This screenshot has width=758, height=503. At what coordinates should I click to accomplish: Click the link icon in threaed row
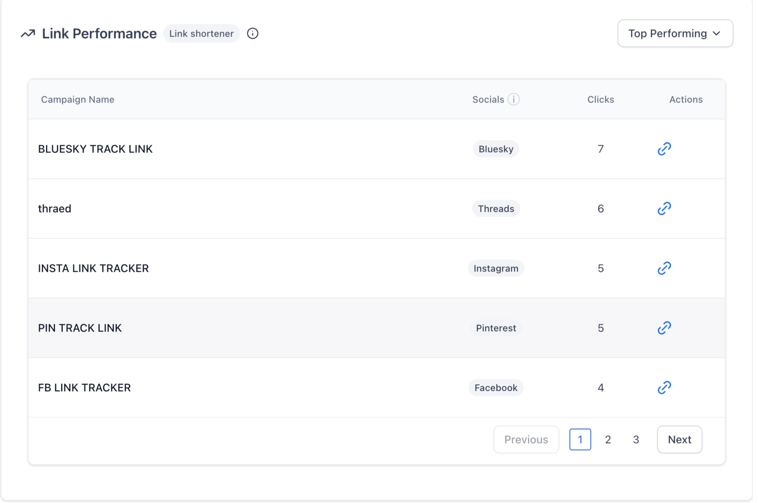pos(664,209)
